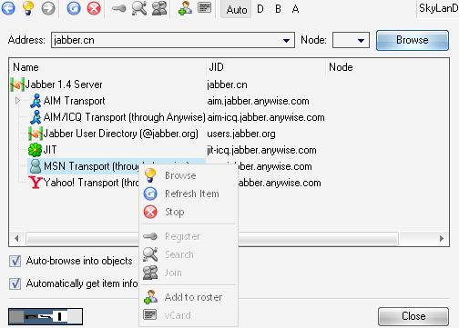Image resolution: width=459 pixels, height=328 pixels.
Task: Select the AIM Transport item
Action: 74,101
